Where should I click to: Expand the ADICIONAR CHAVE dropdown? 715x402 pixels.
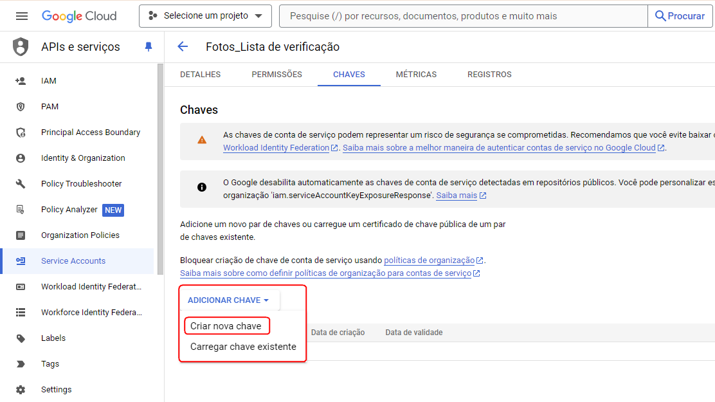(228, 300)
